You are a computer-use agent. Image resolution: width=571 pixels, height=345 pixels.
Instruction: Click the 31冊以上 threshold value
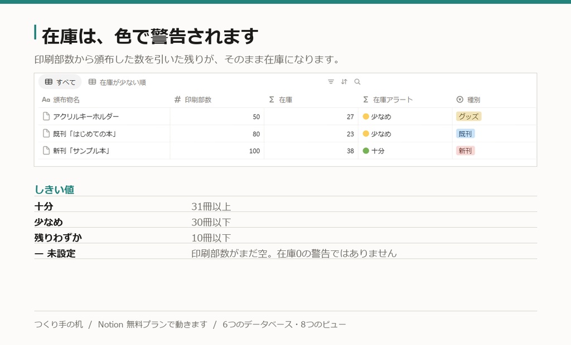(x=211, y=206)
